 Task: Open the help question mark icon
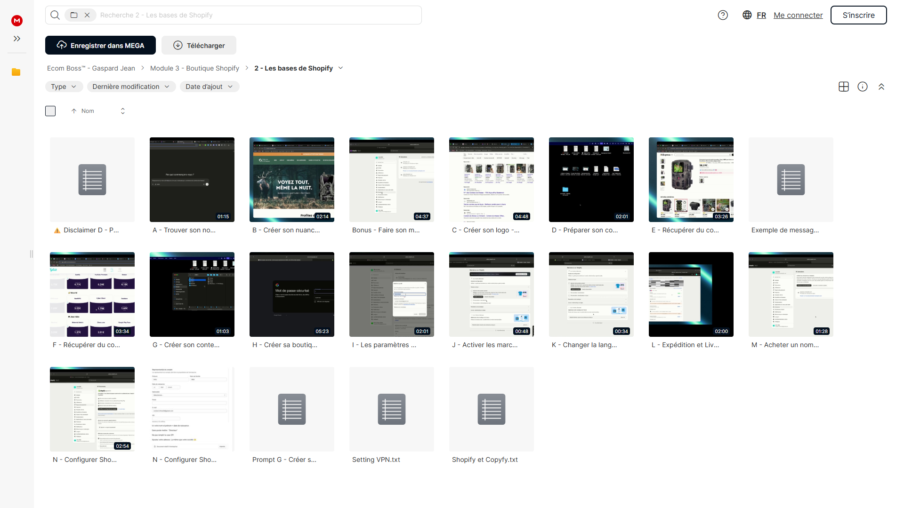coord(723,15)
